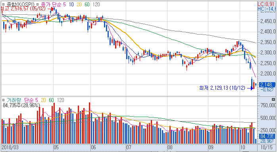Screen dimensions: 277x152
Task: Click the red arrow at 최고 marker
Action: pos(51,8)
